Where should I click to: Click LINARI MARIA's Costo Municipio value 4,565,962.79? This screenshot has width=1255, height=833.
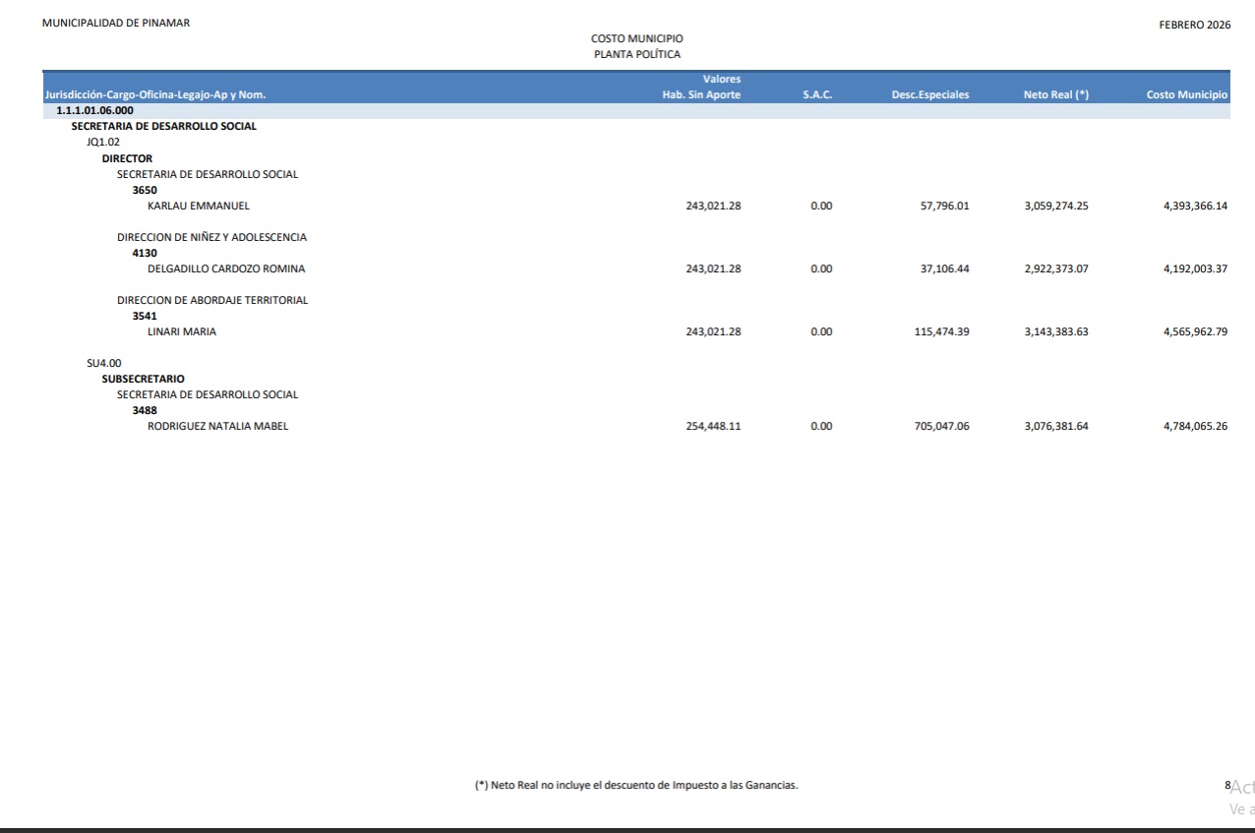(x=1195, y=332)
